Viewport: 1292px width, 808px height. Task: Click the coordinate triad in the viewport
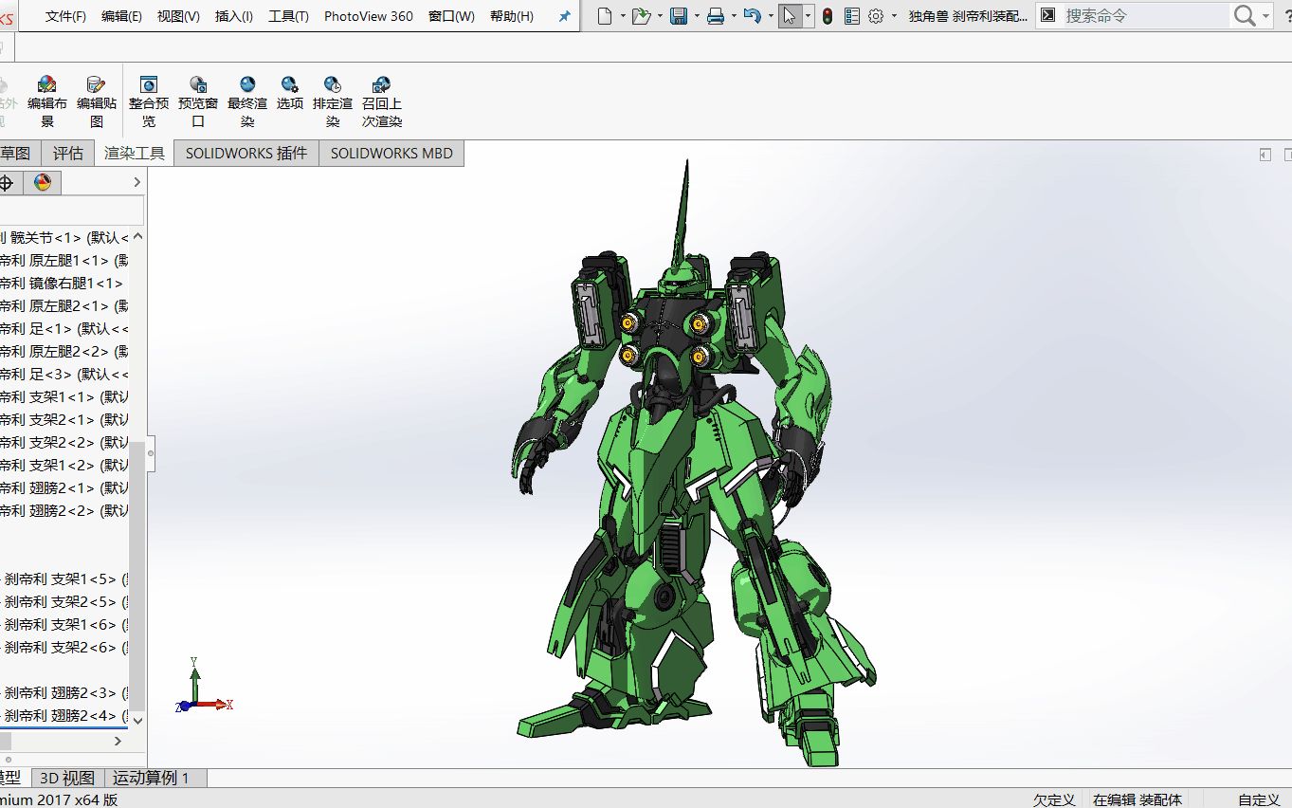point(203,687)
